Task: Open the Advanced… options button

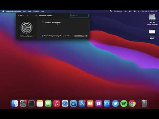Action: point(79,36)
